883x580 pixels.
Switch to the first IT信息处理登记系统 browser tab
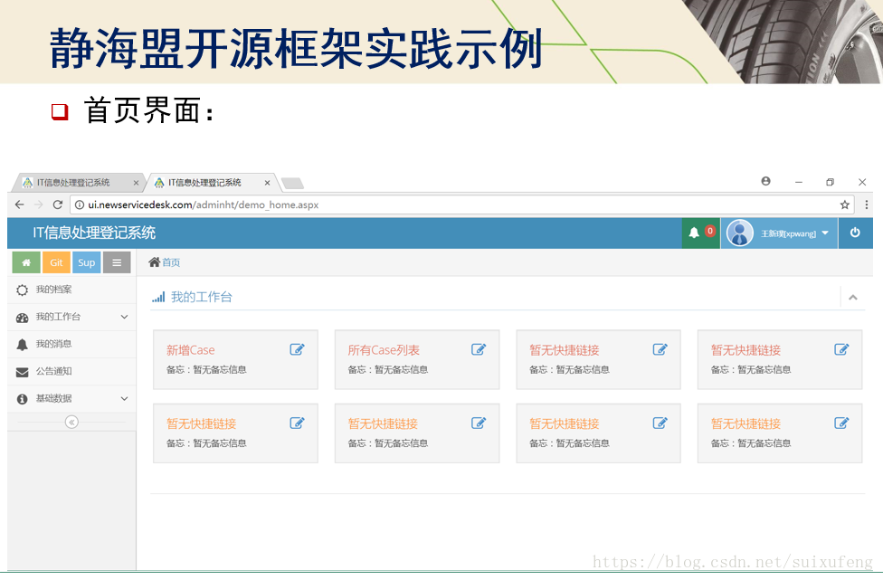(72, 181)
